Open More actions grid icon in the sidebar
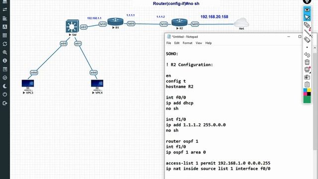The height and width of the screenshot is (179, 318). 5,35
